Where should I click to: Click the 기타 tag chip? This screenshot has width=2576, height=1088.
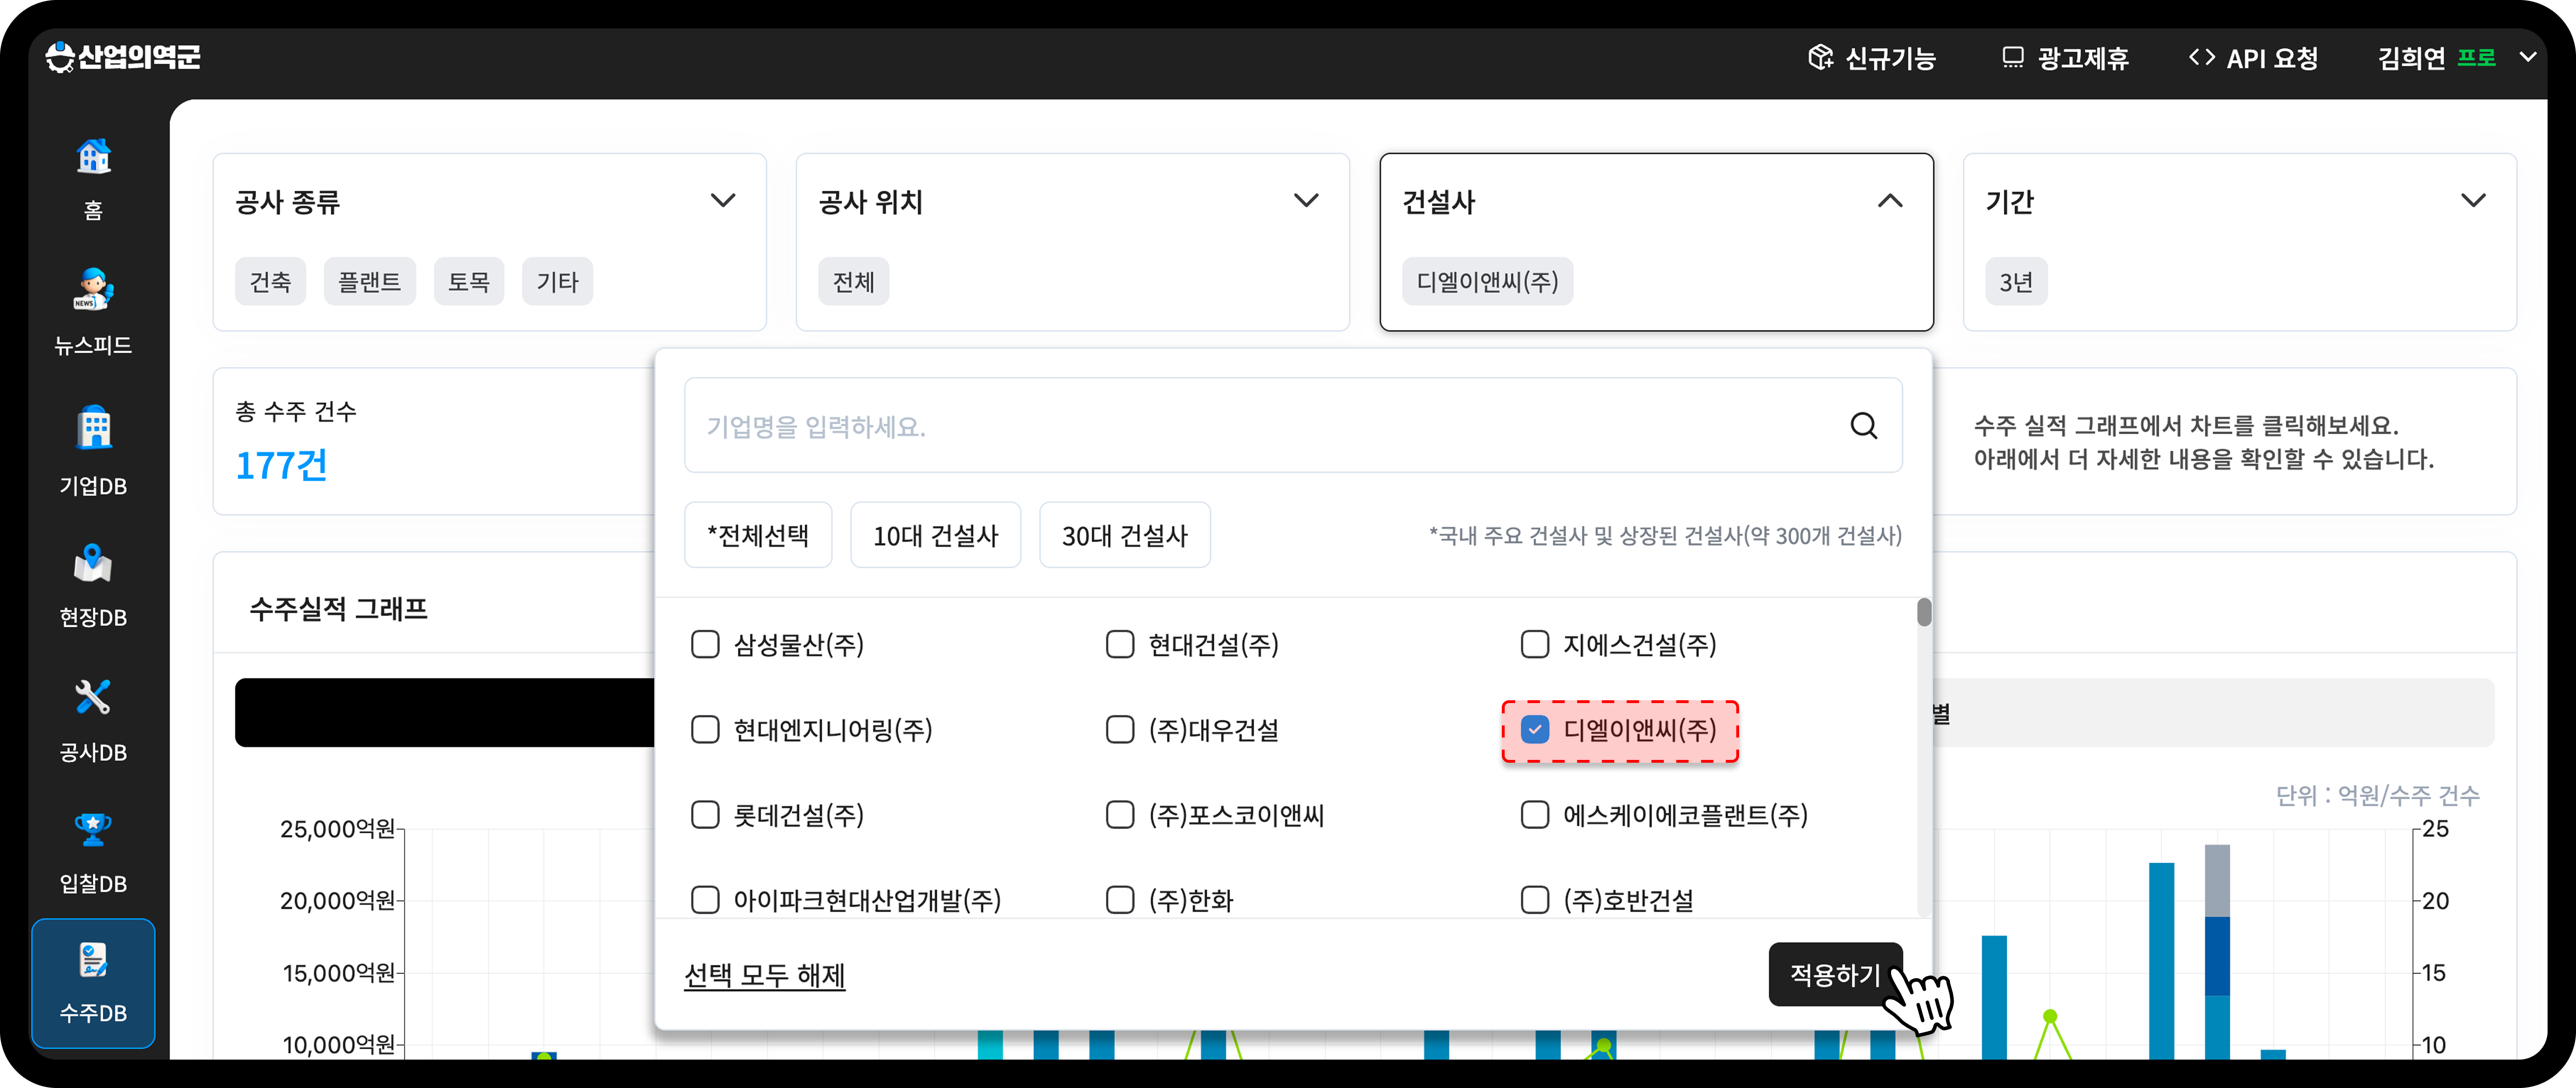[557, 282]
